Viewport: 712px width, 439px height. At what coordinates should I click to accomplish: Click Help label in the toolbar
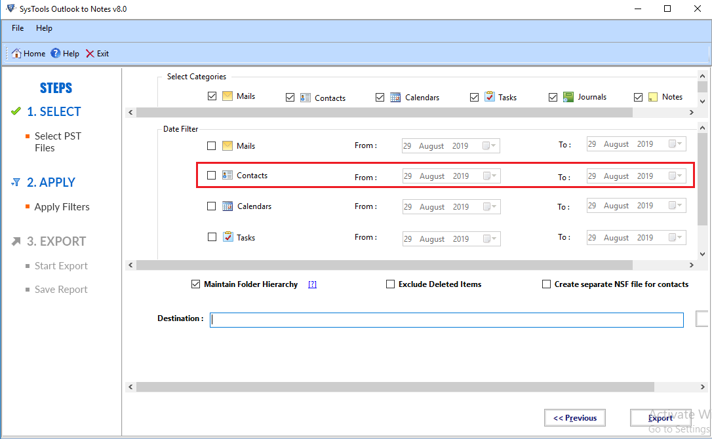[x=71, y=54]
